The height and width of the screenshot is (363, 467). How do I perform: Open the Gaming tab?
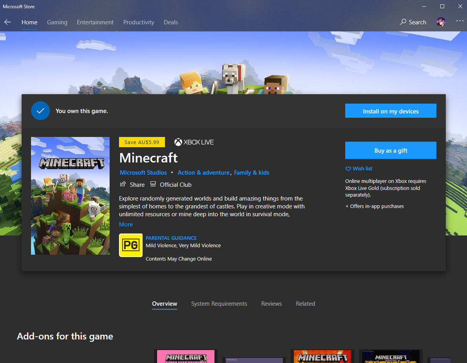(x=57, y=22)
